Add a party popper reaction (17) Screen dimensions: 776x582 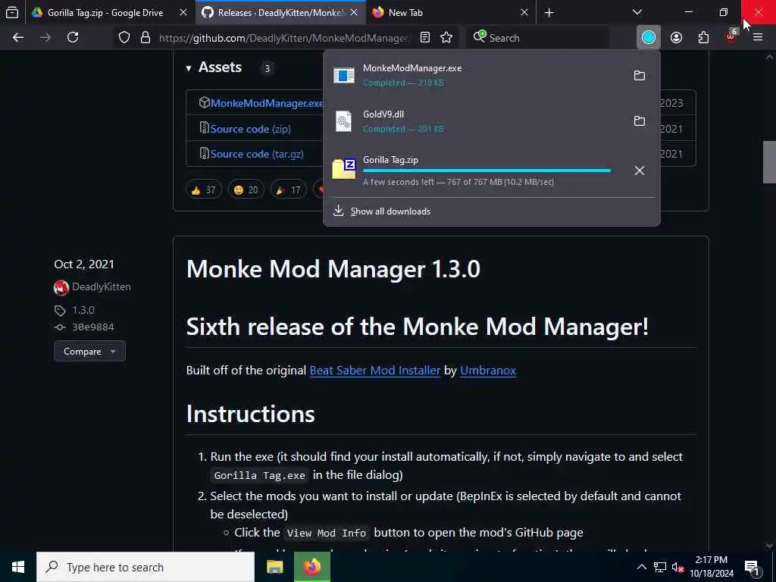point(289,190)
